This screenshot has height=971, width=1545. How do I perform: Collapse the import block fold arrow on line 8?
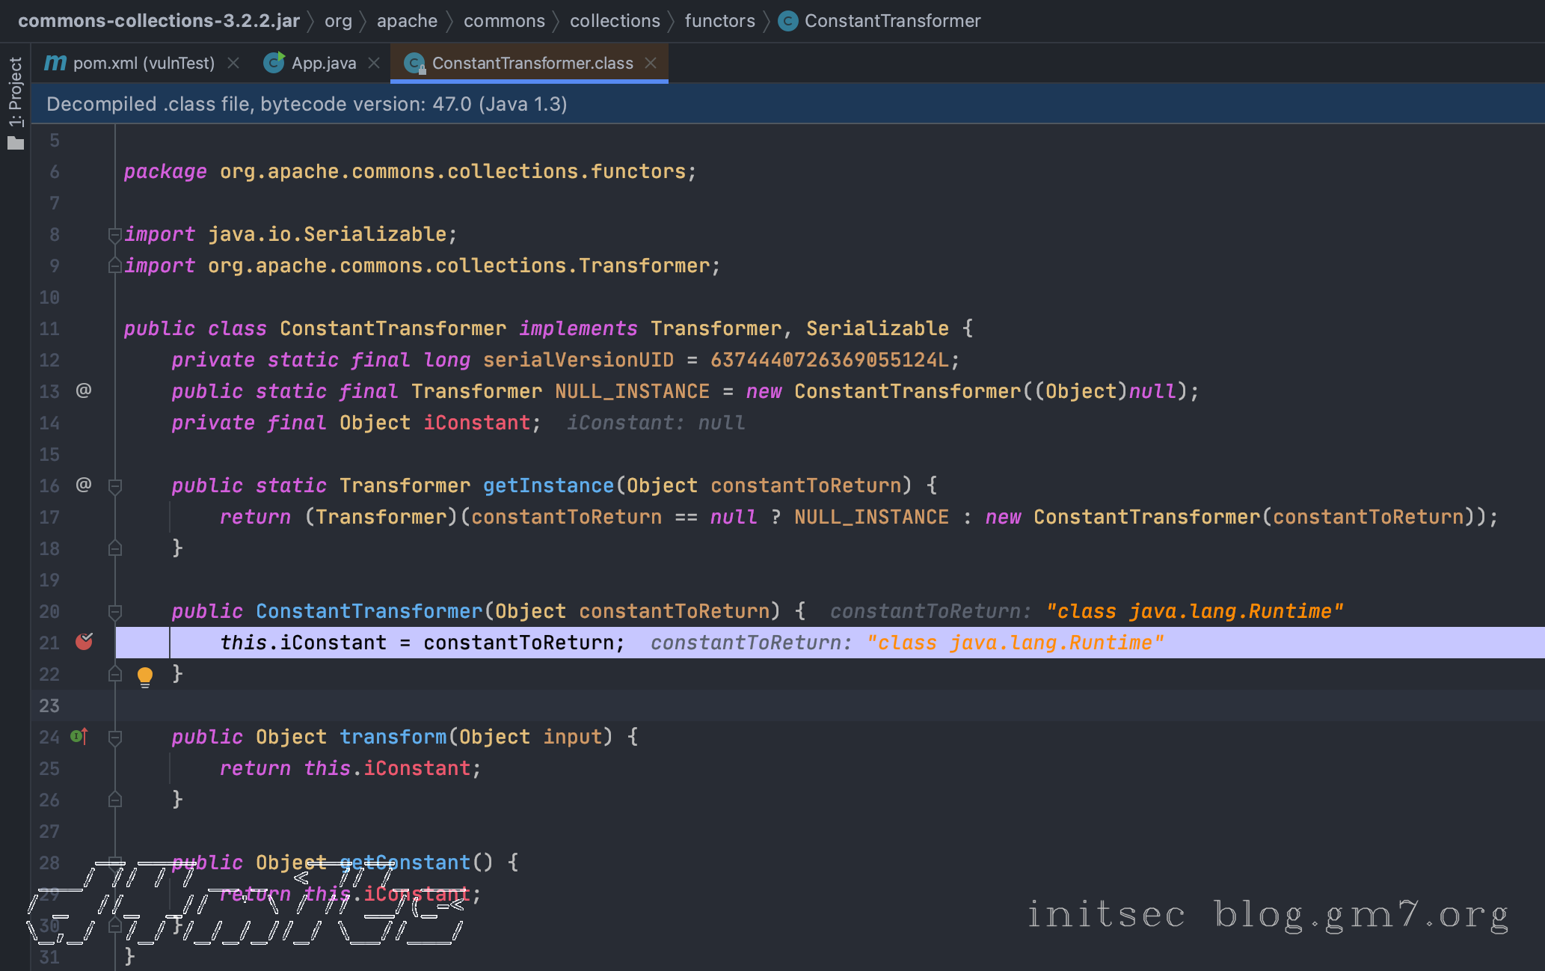pyautogui.click(x=115, y=235)
